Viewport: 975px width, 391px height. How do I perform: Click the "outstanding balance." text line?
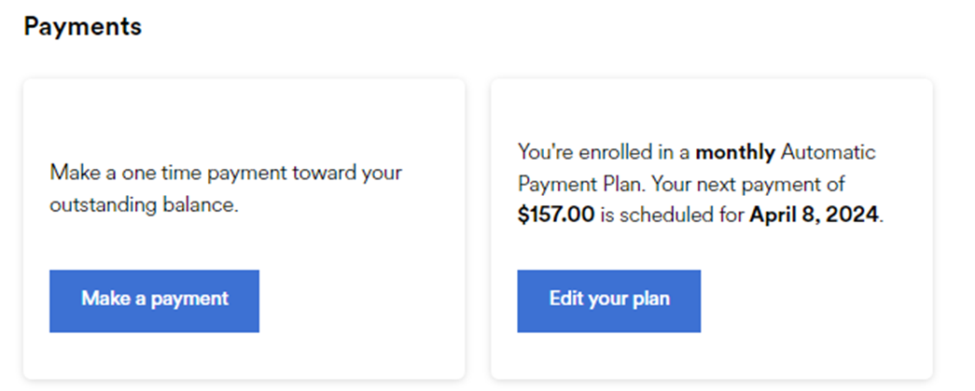point(145,205)
